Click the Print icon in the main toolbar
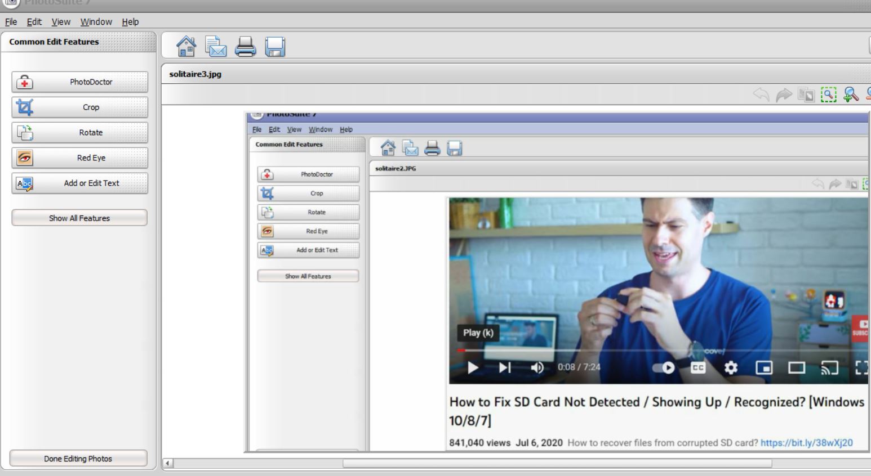This screenshot has height=476, width=871. [245, 46]
